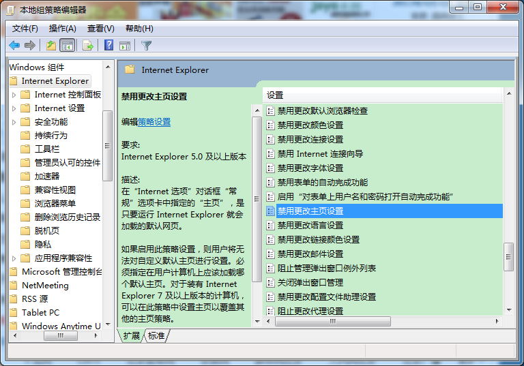Image resolution: width=524 pixels, height=366 pixels.
Task: Select the Microsoft 管理控制台 tree folder
Action: (62, 271)
